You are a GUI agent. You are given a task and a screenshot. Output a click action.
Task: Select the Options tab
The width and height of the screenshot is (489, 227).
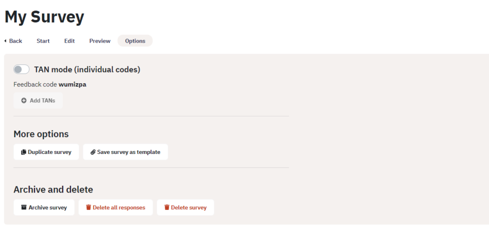(x=135, y=41)
